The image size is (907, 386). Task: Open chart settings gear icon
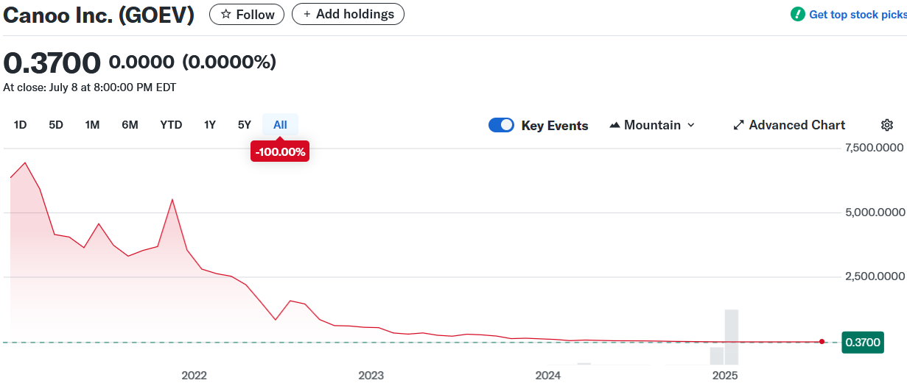pos(887,125)
